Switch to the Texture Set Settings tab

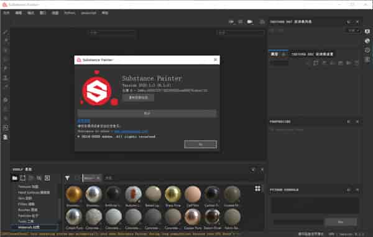[x=312, y=54]
